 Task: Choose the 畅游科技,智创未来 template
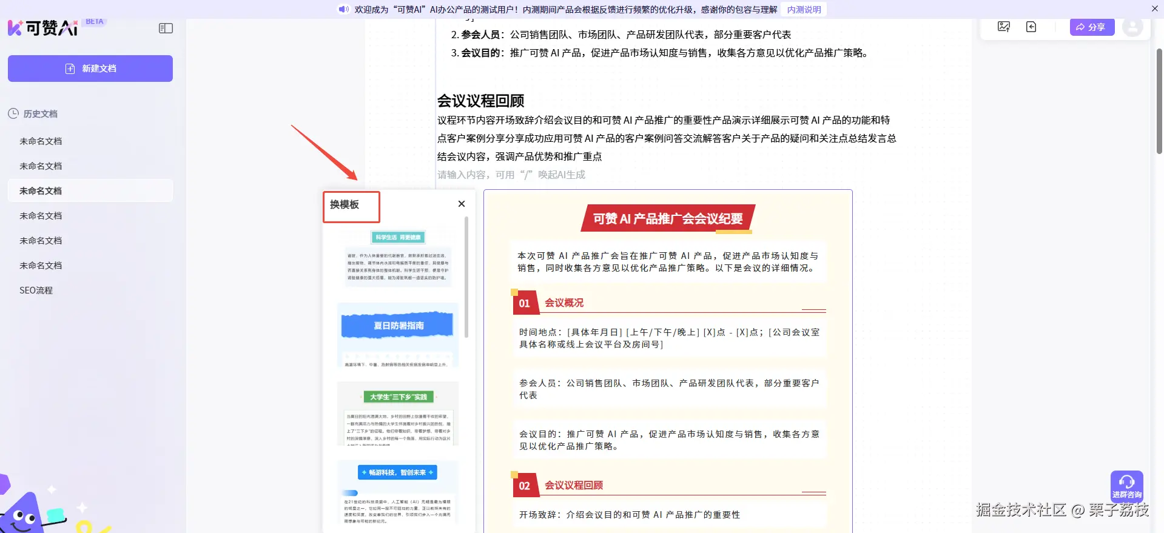(398, 493)
